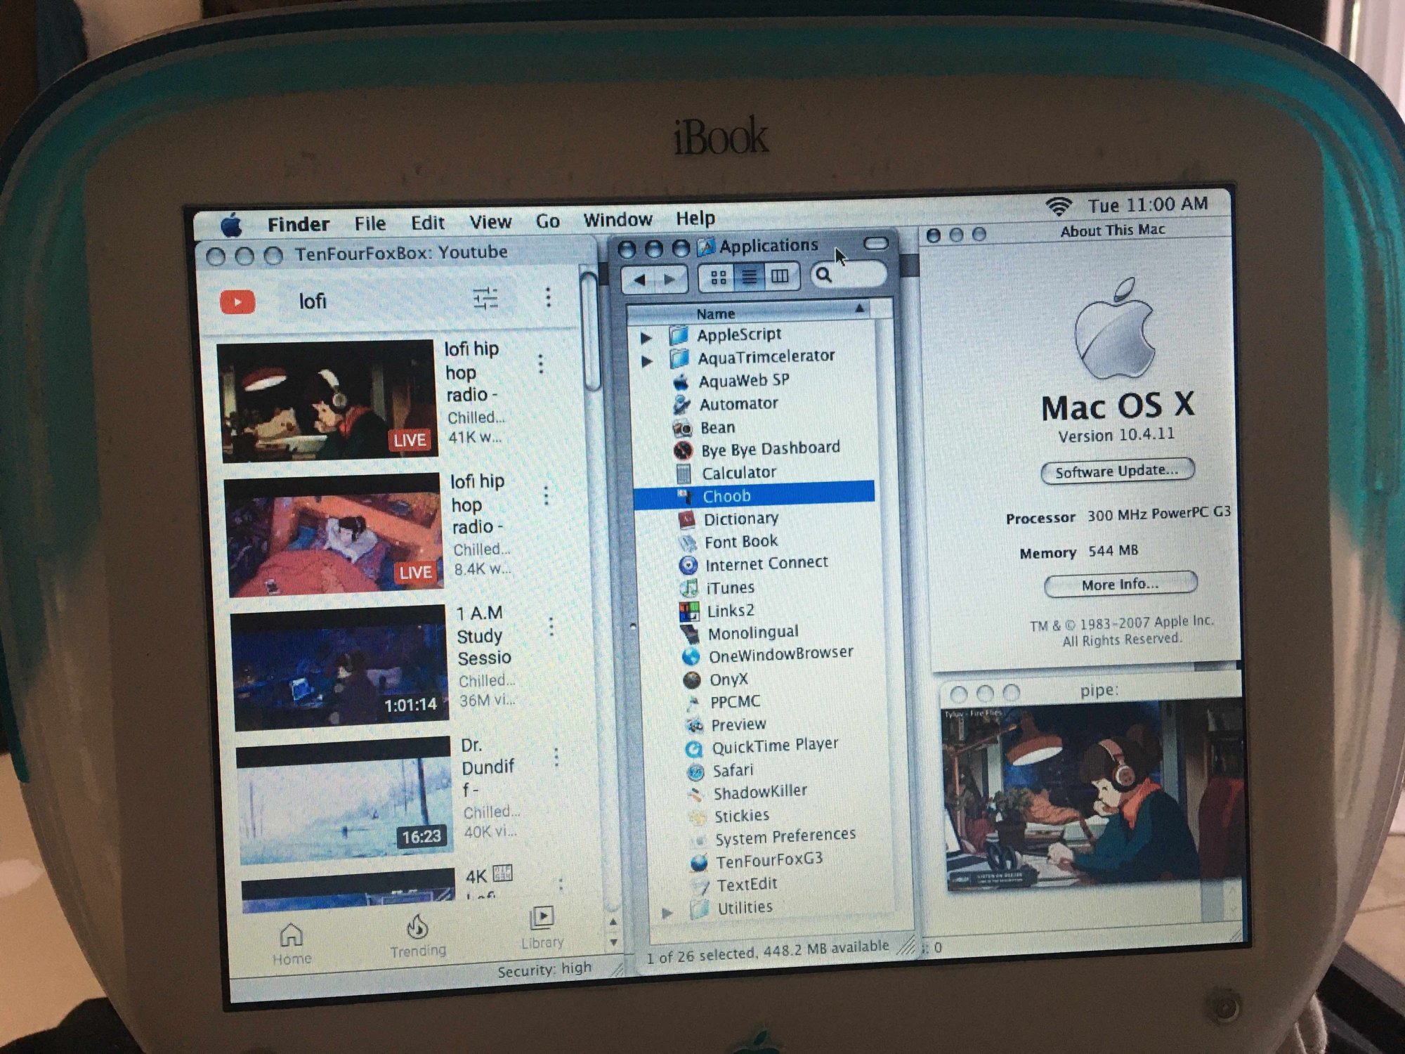Expand the Utilities folder

tap(667, 912)
